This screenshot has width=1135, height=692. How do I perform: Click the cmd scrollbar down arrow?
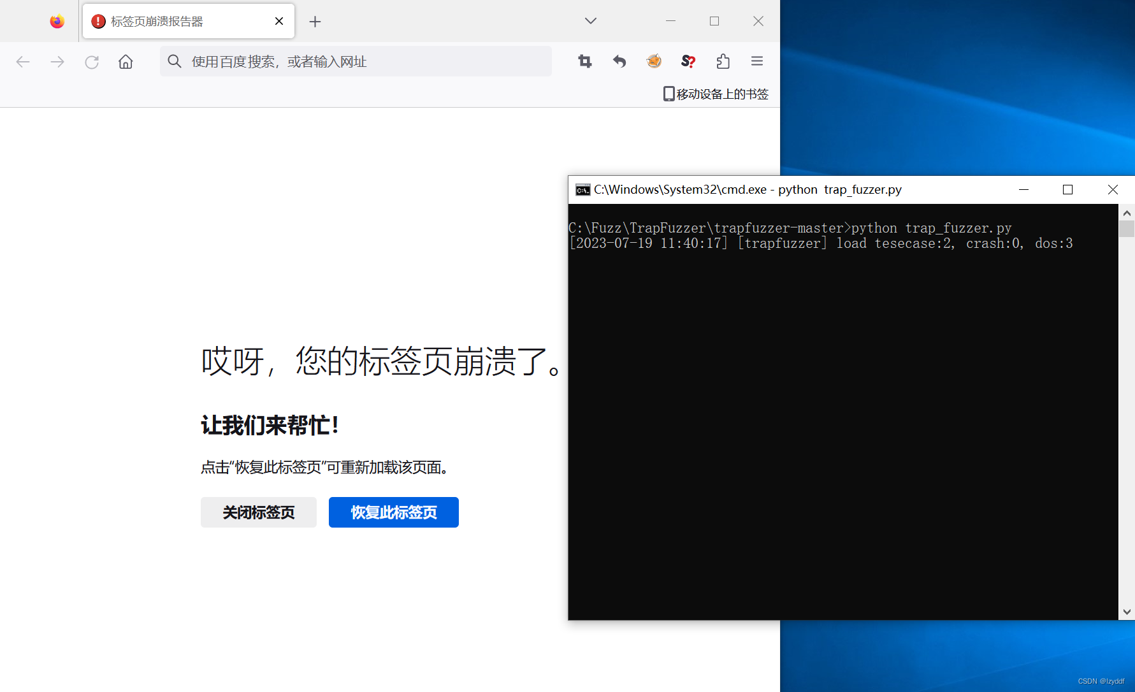click(x=1127, y=612)
